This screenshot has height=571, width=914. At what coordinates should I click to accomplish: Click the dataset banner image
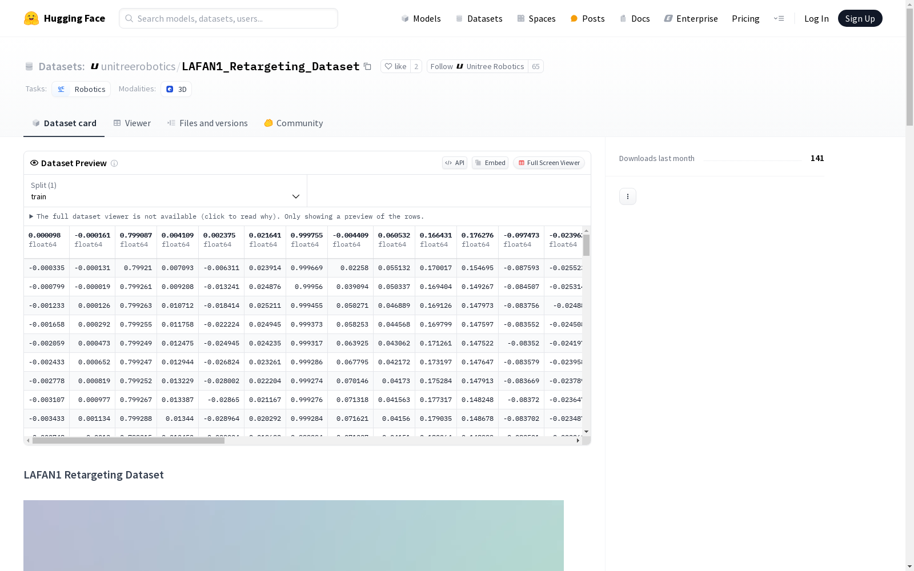tap(294, 536)
